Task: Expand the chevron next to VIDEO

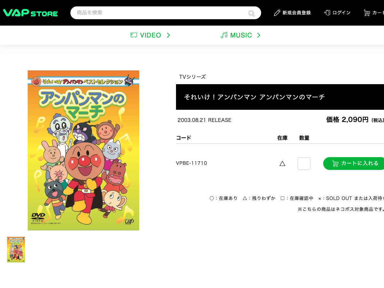Action: [x=168, y=35]
